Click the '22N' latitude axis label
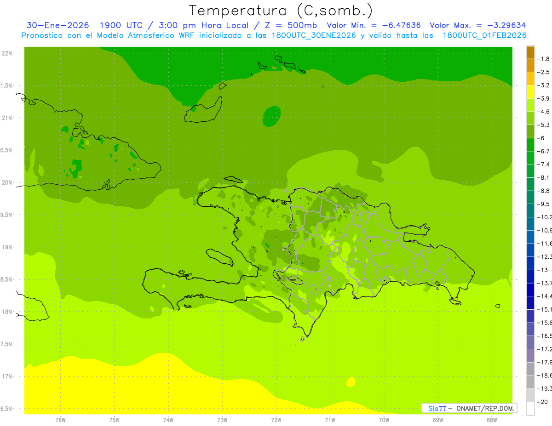Viewport: 552px width, 426px height. coord(8,53)
